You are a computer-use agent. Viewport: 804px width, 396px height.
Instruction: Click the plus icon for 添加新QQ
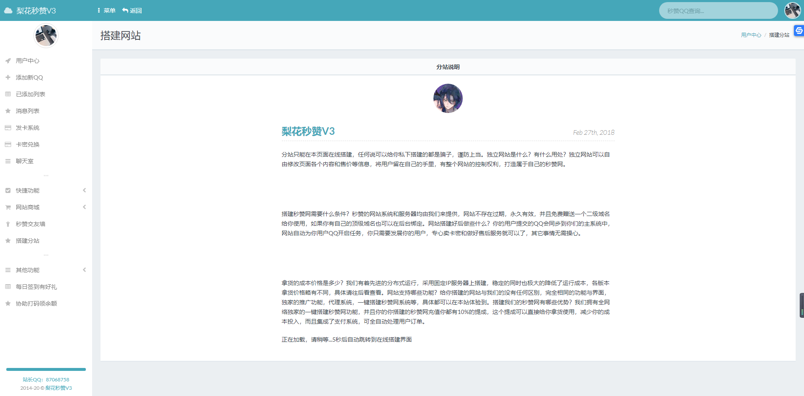(x=8, y=77)
